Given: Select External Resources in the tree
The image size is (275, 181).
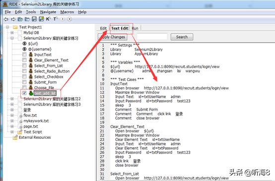Looking at the screenshot, I should tap(35, 137).
